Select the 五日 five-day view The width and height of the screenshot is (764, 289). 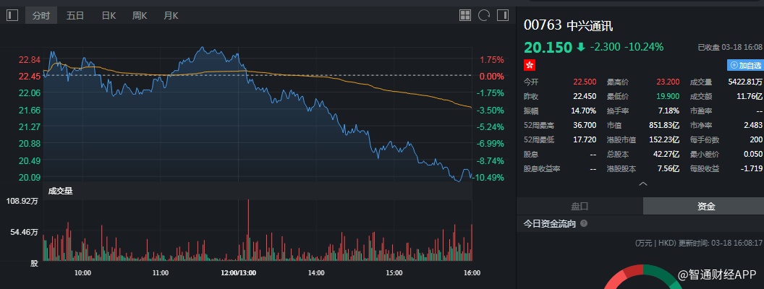click(x=75, y=15)
